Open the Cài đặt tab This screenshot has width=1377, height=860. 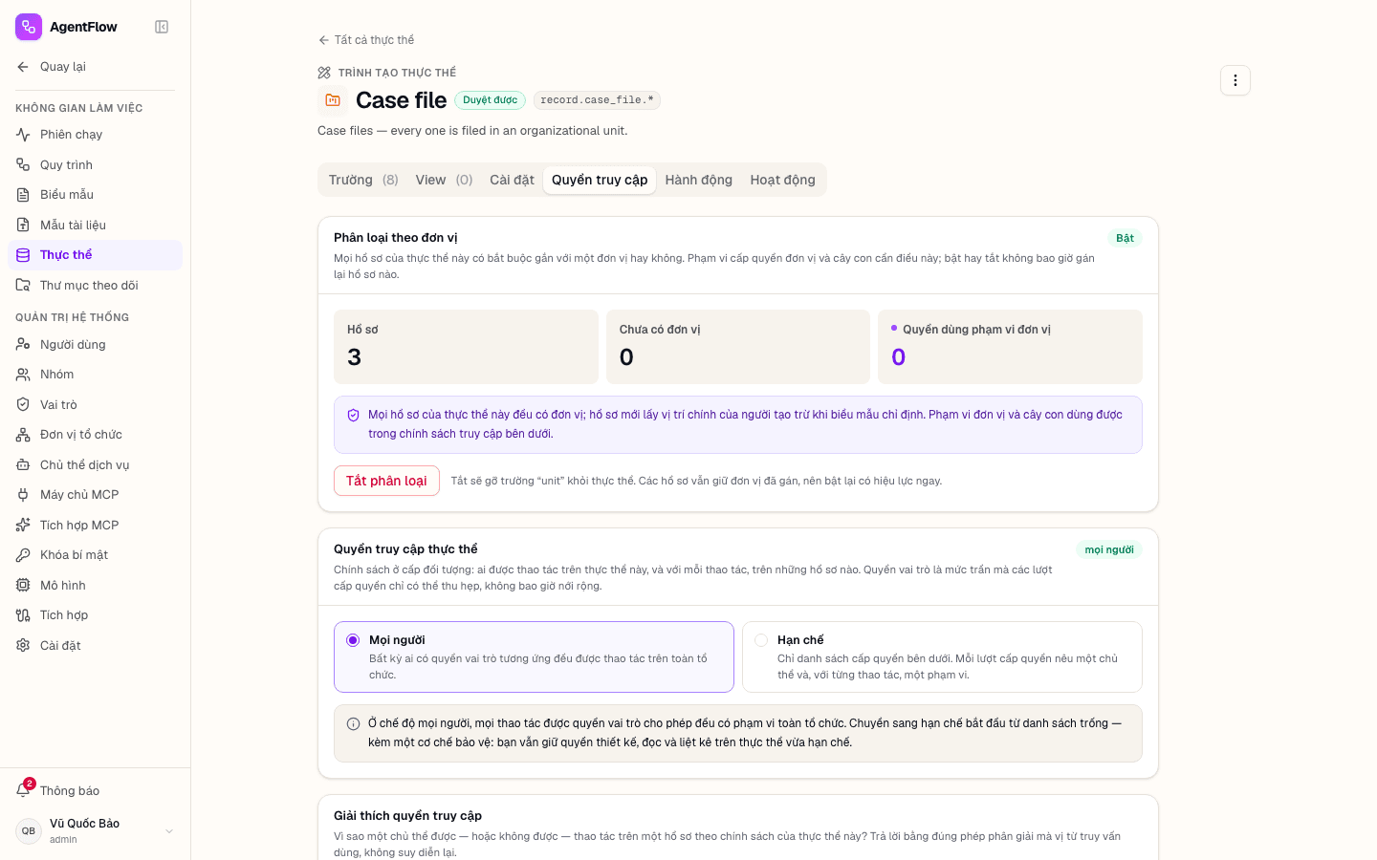point(512,180)
